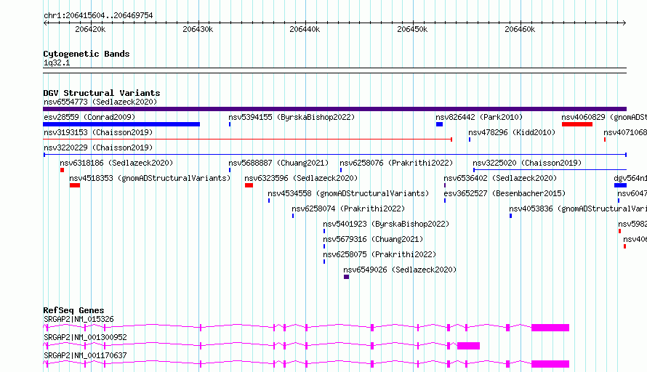Click nsv6536402 (Sedlazeck2020) label

(x=500, y=178)
